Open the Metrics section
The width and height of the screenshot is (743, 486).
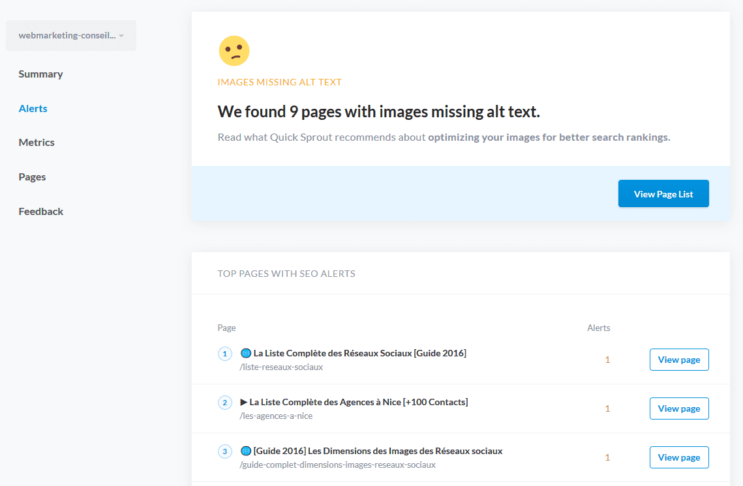point(37,143)
